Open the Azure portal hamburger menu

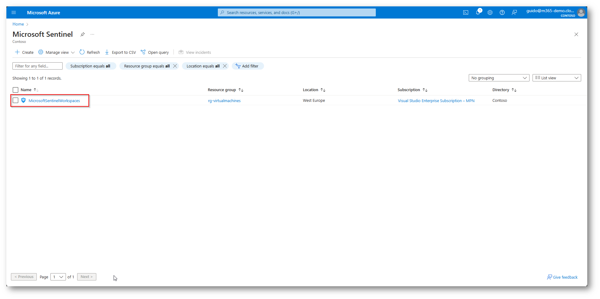(14, 12)
